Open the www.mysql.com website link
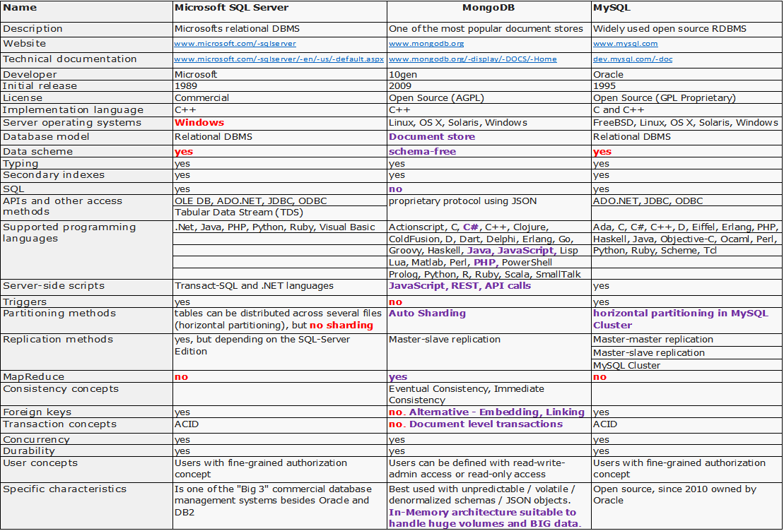Screen dimensions: 784x531 point(626,44)
